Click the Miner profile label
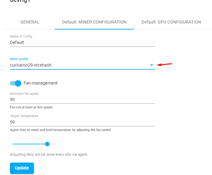Screen dimensions: 212x175 coord(19,59)
